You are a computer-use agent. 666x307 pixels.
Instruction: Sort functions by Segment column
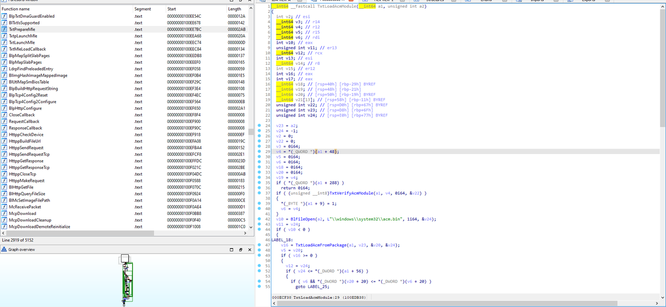click(148, 9)
